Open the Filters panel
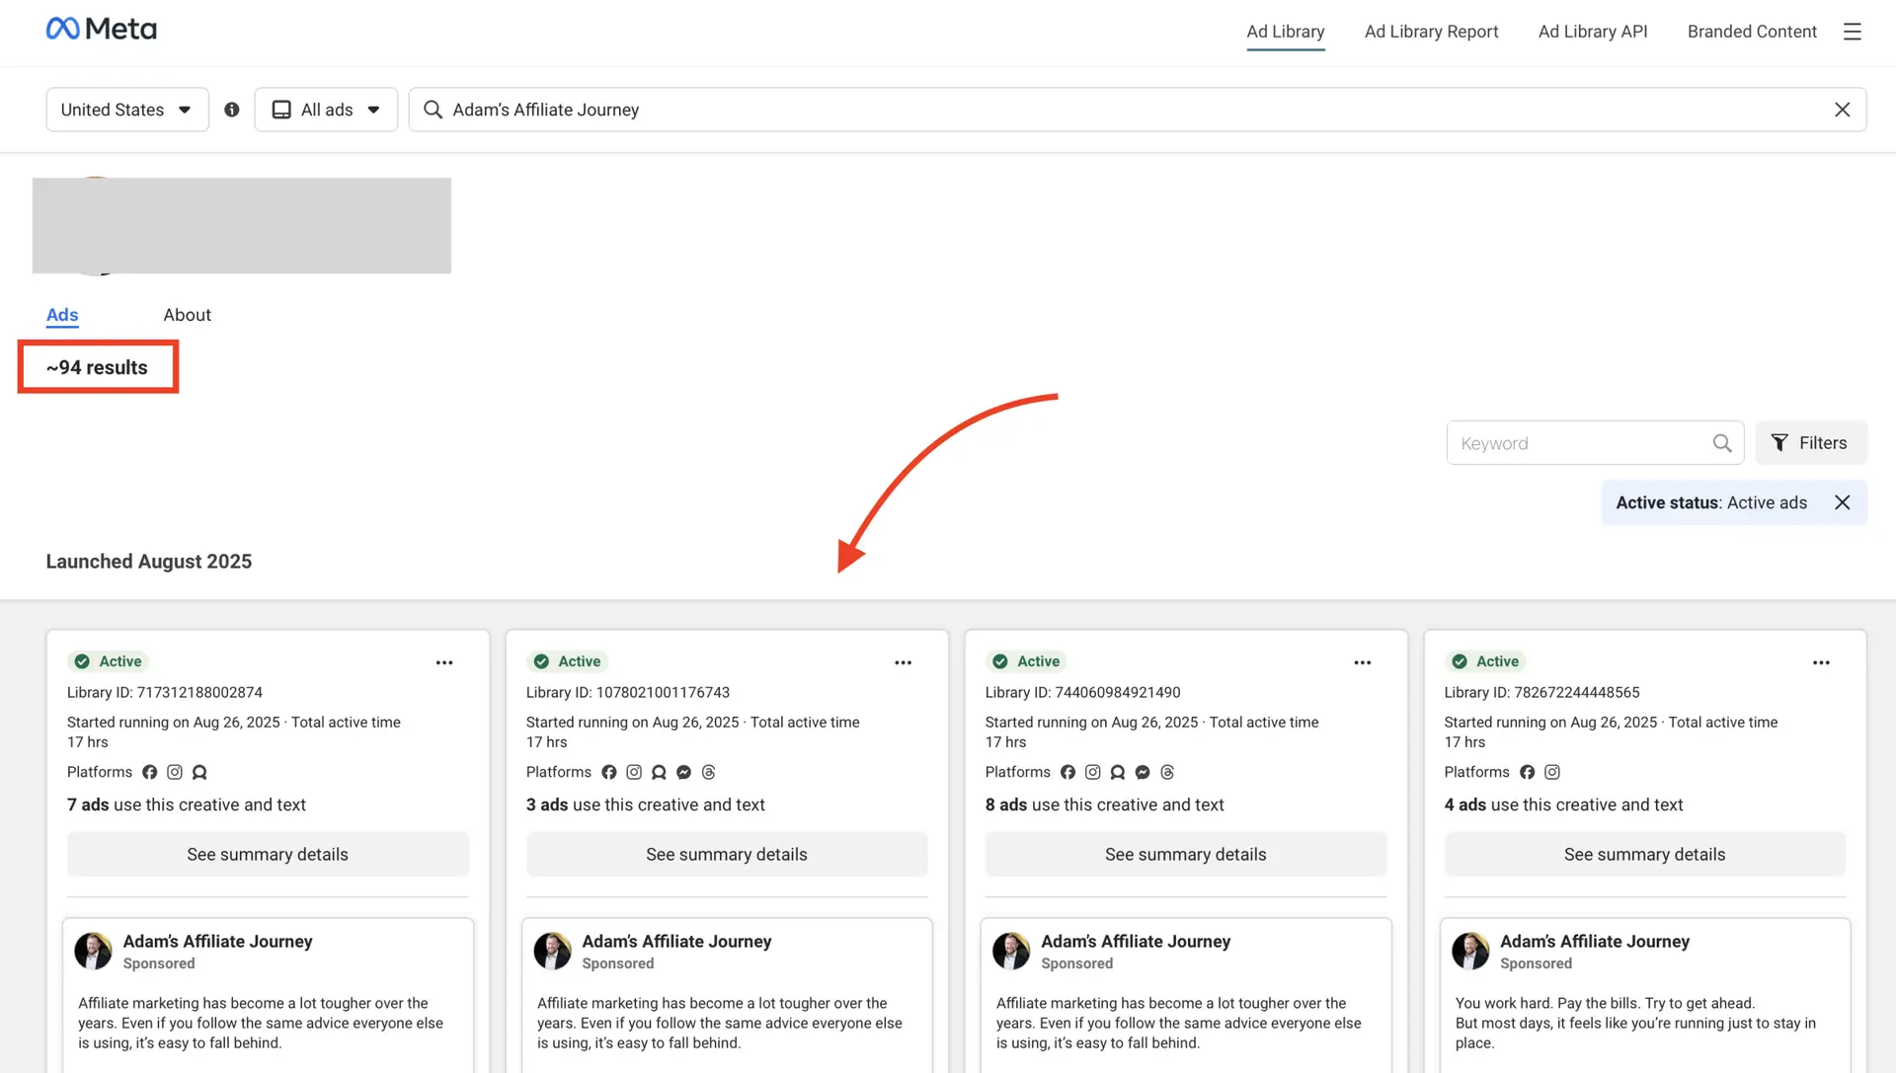 click(1810, 443)
